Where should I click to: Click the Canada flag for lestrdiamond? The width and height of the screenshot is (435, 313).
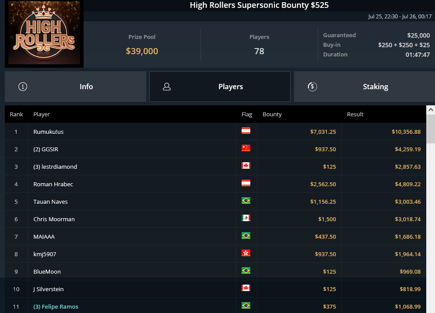[246, 166]
